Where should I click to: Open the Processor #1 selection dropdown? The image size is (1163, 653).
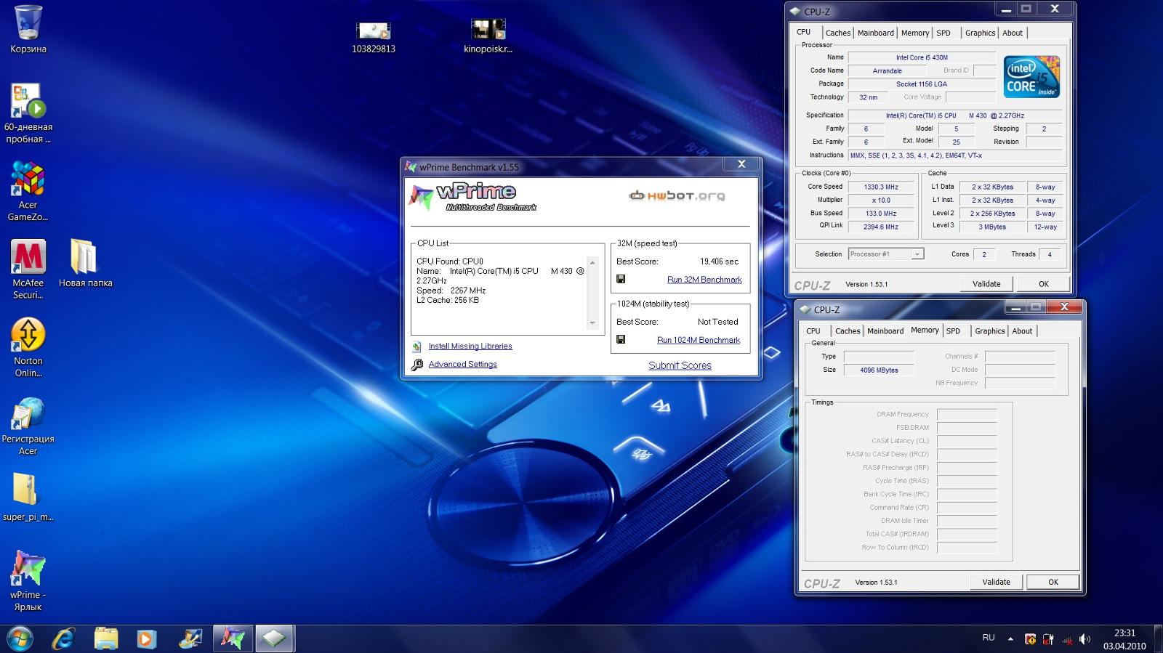pyautogui.click(x=885, y=254)
